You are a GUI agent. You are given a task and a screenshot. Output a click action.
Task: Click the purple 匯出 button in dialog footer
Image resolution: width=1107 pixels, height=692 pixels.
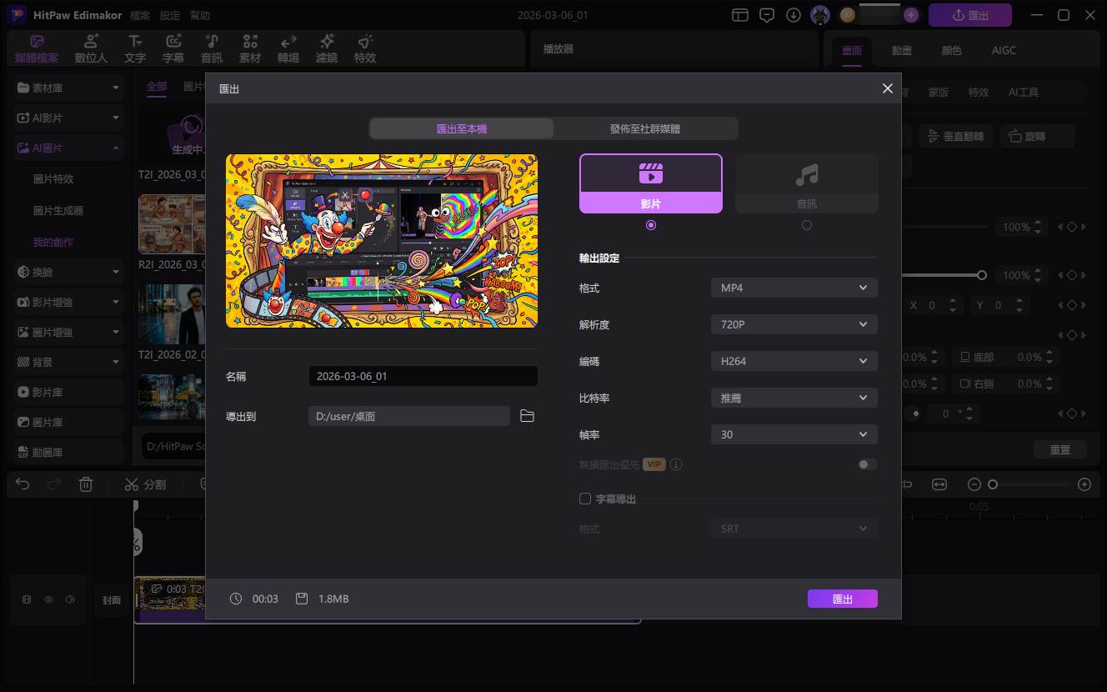pyautogui.click(x=842, y=599)
